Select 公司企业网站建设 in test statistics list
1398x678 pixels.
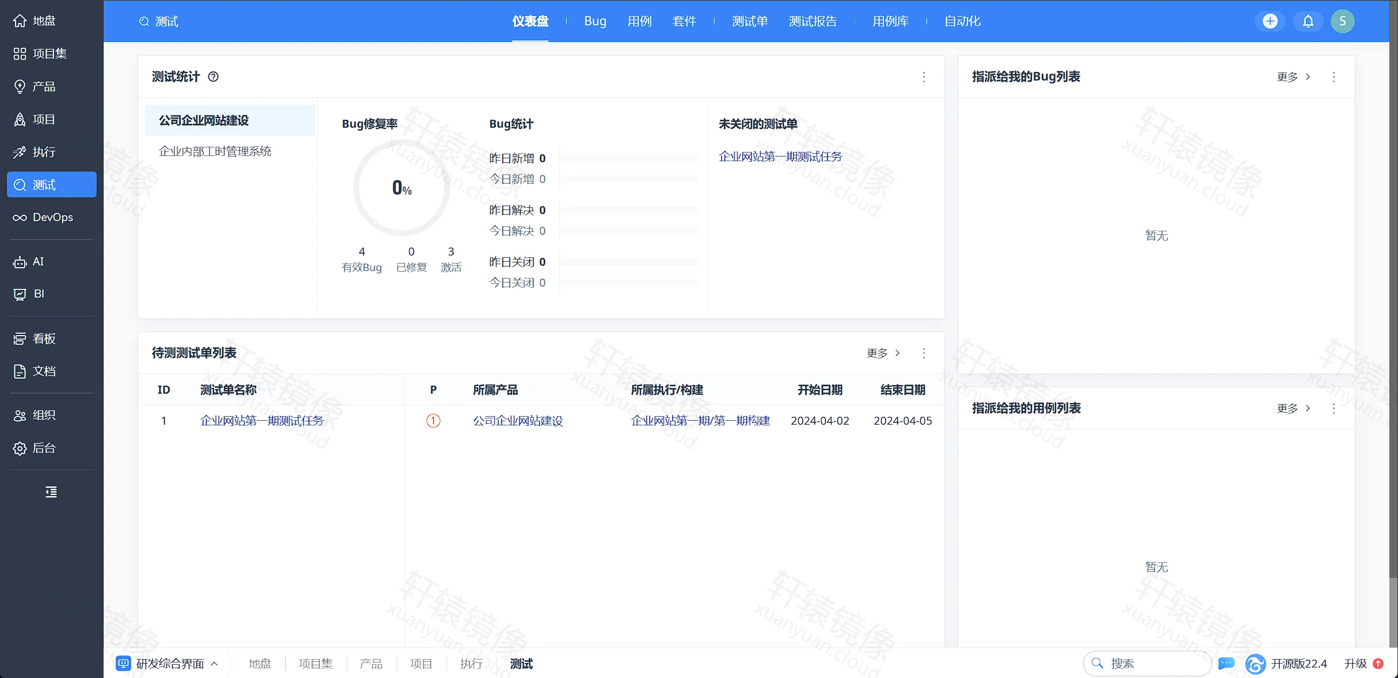point(230,120)
